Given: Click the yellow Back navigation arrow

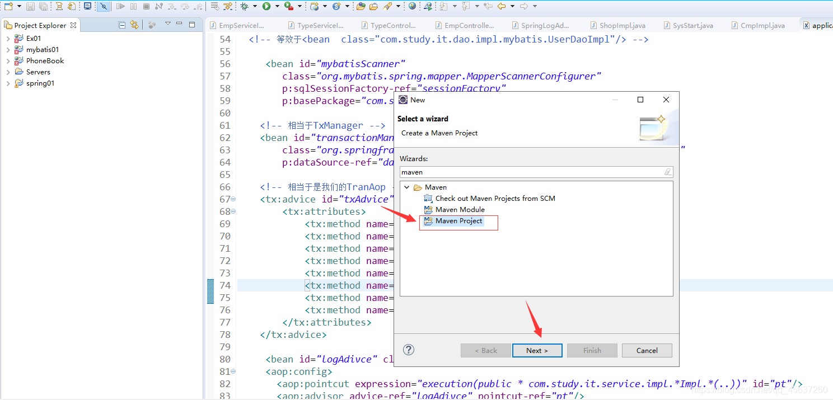Looking at the screenshot, I should 502,6.
